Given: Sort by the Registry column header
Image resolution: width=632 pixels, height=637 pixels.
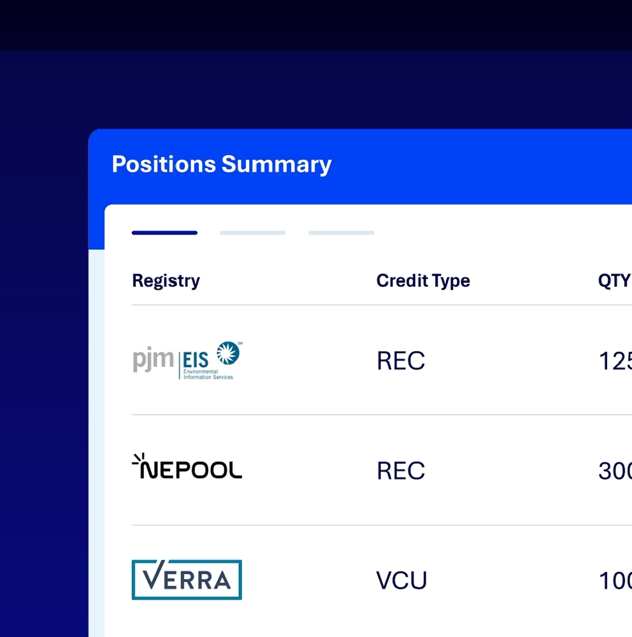Looking at the screenshot, I should [x=166, y=281].
